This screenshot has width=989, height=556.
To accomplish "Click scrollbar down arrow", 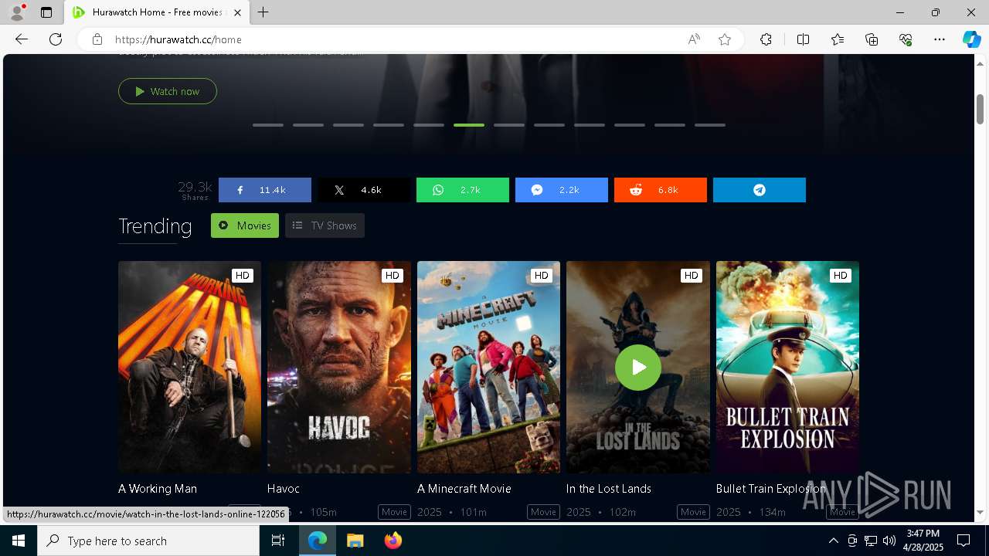I will [980, 513].
